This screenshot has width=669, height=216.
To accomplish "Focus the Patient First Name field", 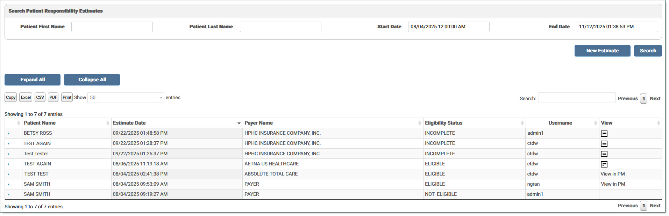I will click(x=112, y=27).
